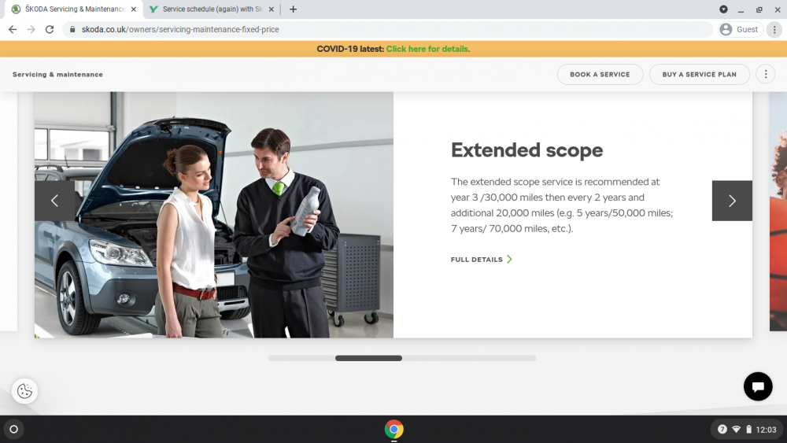Go back to the previous page
The image size is (787, 443).
tap(13, 30)
